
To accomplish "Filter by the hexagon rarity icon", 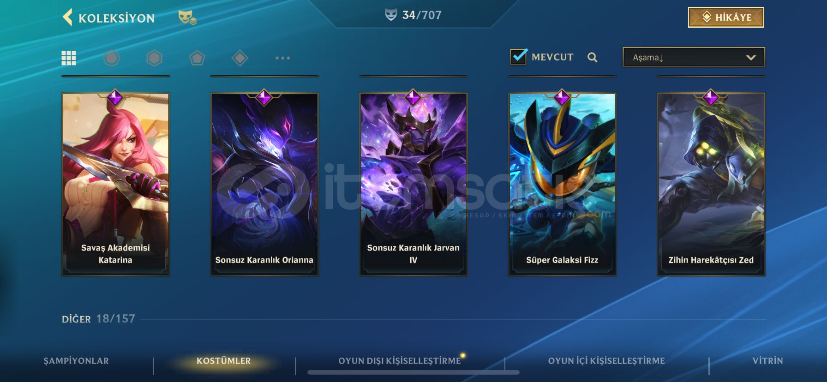I will (154, 58).
